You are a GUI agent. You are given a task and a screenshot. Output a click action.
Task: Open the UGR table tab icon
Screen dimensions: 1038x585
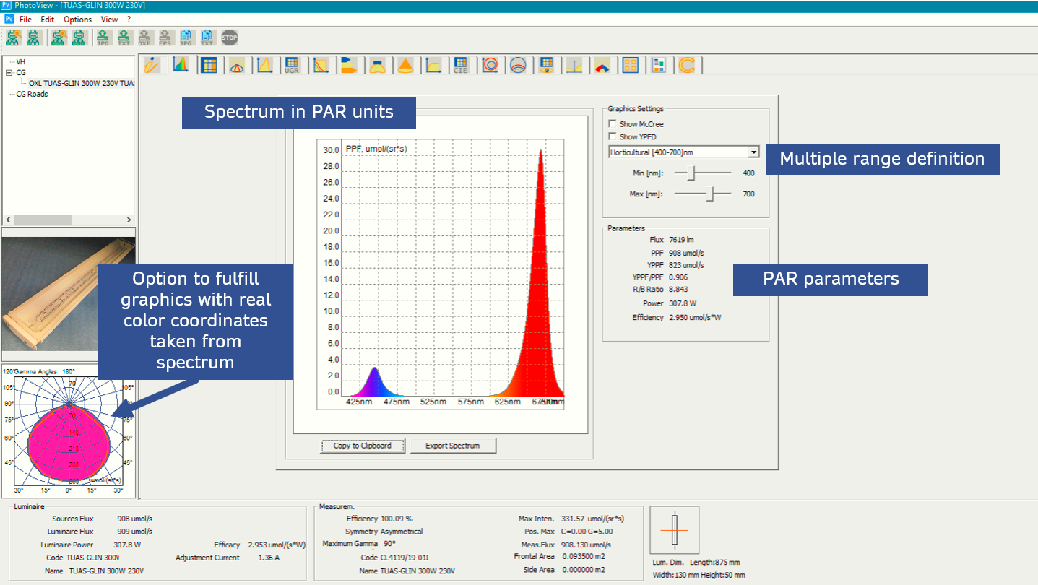tap(292, 65)
